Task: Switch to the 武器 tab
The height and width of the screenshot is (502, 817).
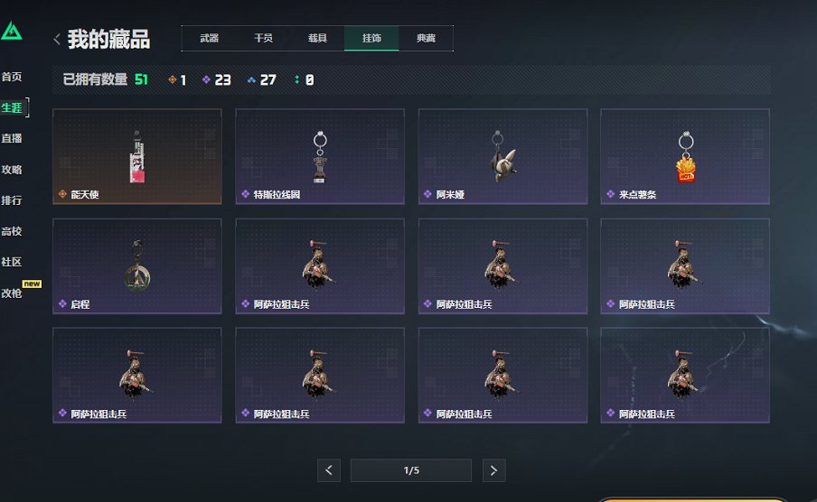Action: pos(209,38)
